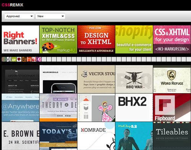
Task: Click the CSSREMIX logo
Action: tap(13, 5)
